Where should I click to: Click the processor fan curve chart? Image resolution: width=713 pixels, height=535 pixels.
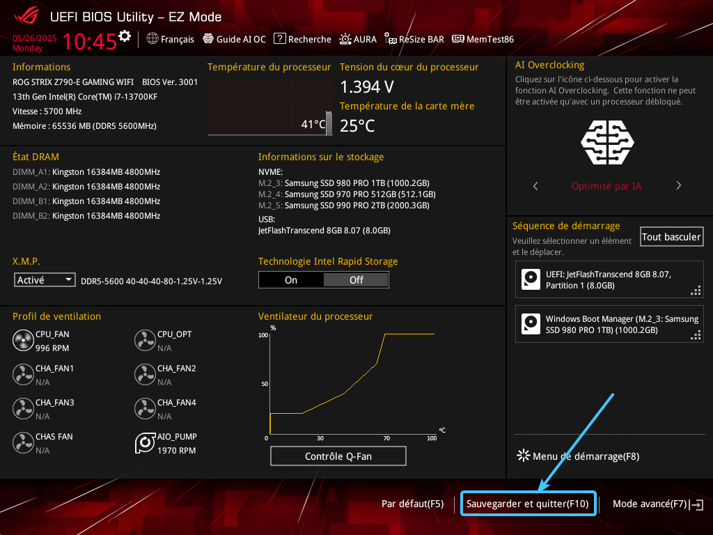[352, 383]
